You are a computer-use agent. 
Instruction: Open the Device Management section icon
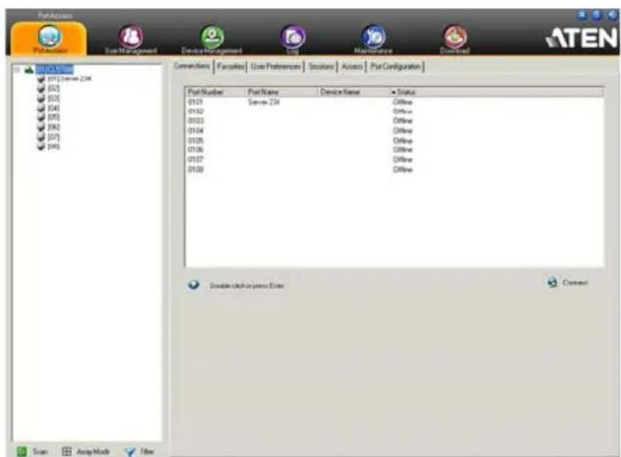[x=212, y=36]
